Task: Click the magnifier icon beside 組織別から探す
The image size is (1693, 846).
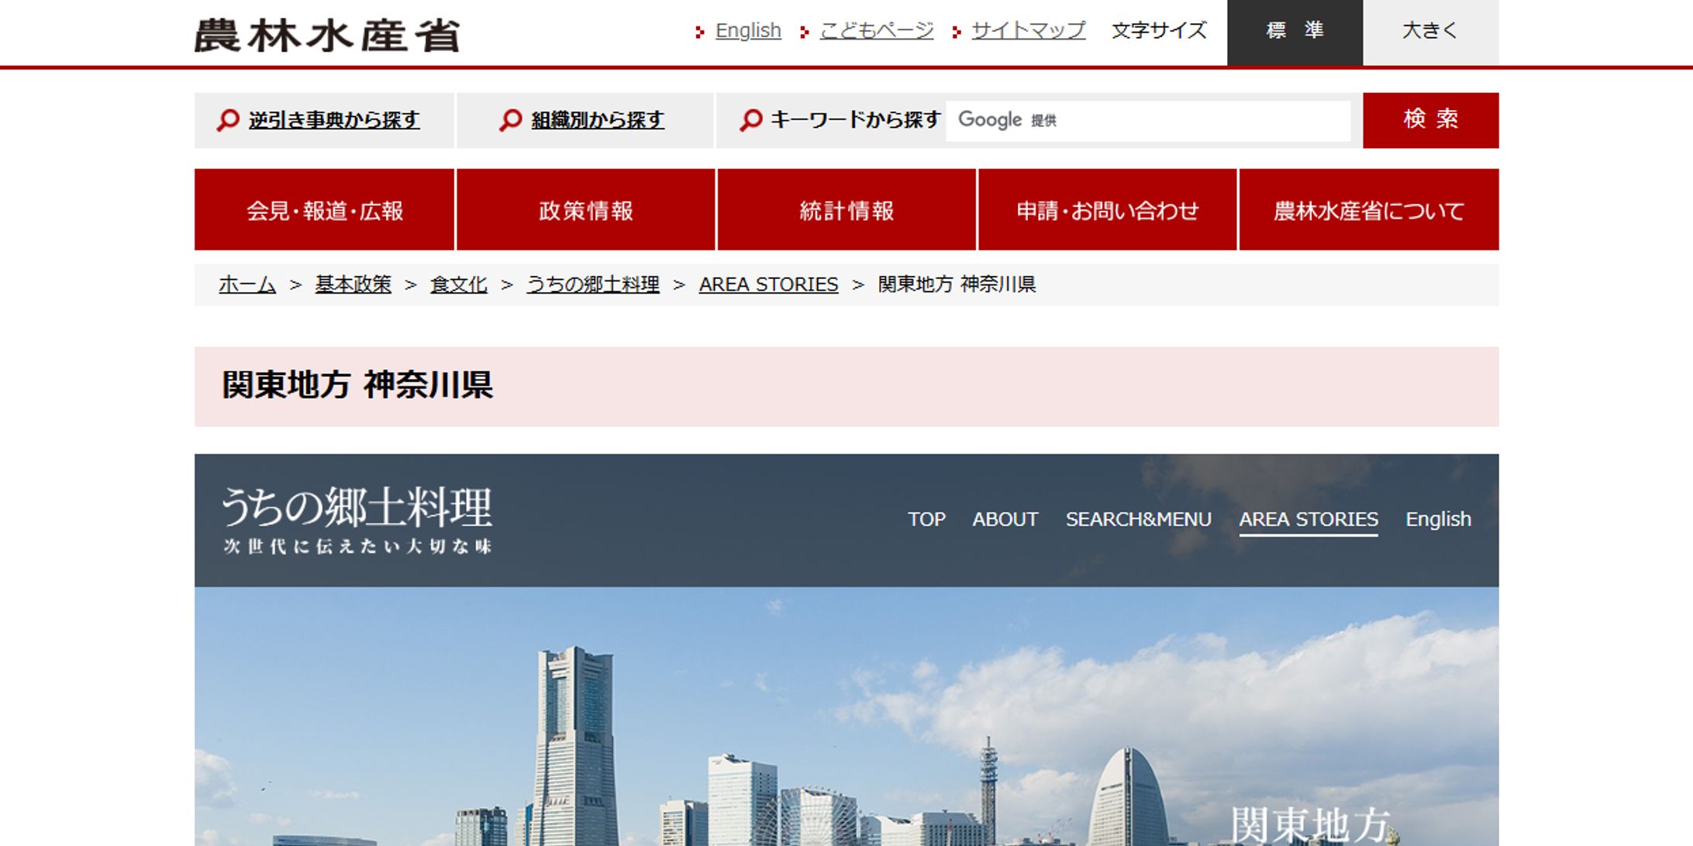Action: coord(511,120)
